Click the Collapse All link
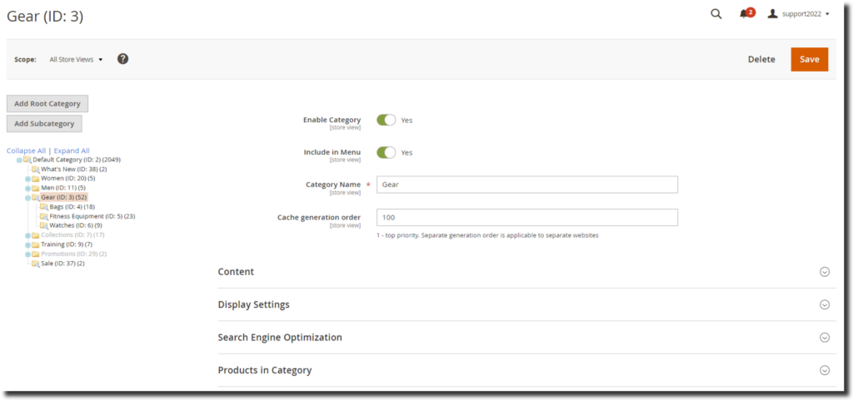 [26, 151]
